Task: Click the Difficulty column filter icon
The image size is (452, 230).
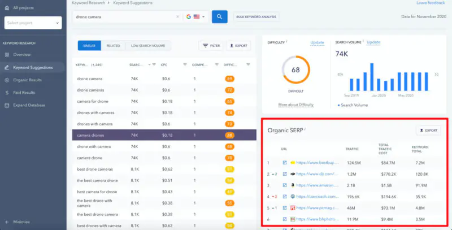Action: tap(248, 65)
